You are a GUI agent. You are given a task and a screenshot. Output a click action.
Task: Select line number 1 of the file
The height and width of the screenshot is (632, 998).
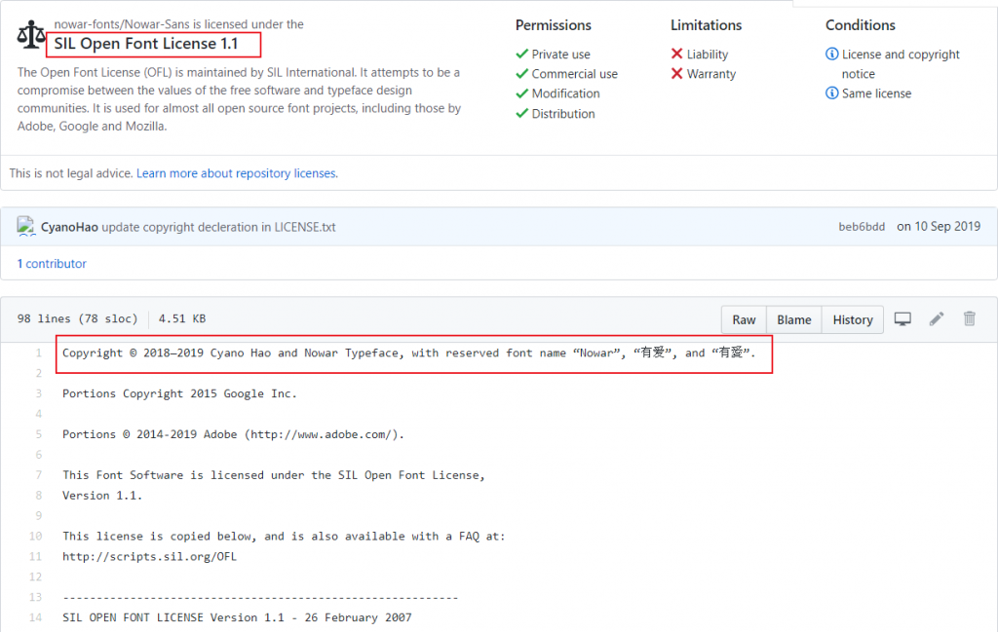(x=38, y=353)
